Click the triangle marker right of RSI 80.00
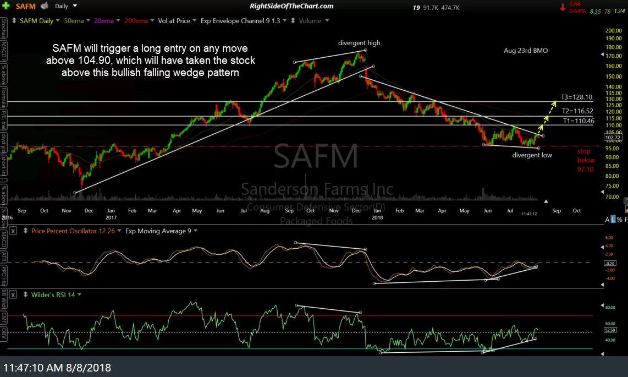Screen dimensions: 628x377 [602, 305]
